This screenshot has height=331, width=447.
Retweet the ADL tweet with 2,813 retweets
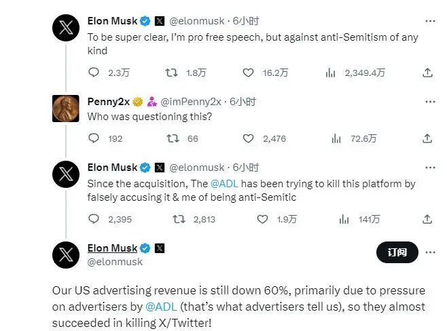click(x=179, y=219)
